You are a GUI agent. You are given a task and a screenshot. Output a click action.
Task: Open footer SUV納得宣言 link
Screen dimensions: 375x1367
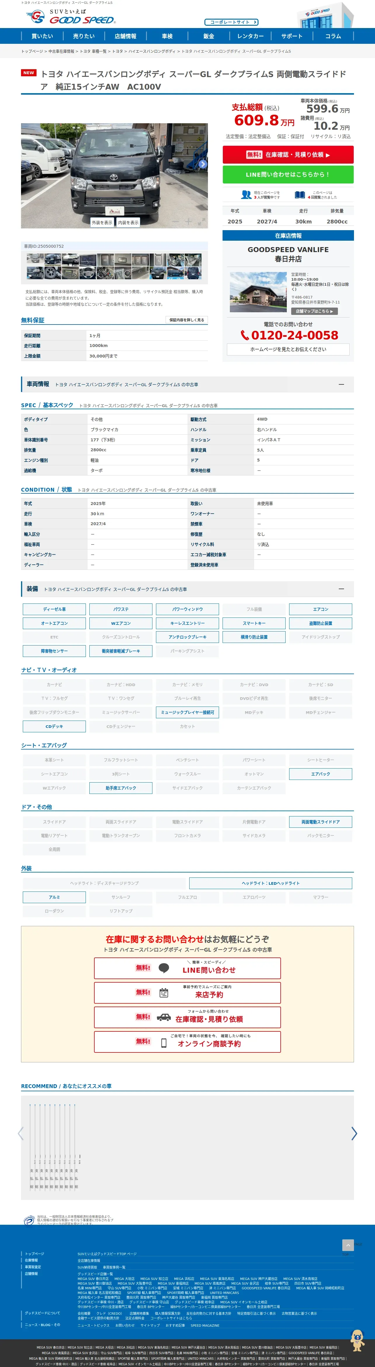coord(88,1267)
